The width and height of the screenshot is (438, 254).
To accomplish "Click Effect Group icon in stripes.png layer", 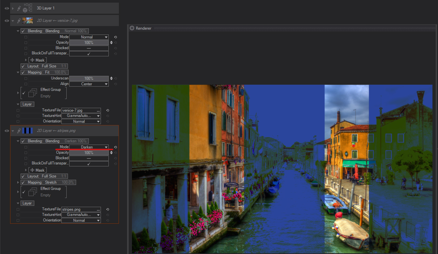I will point(32,192).
